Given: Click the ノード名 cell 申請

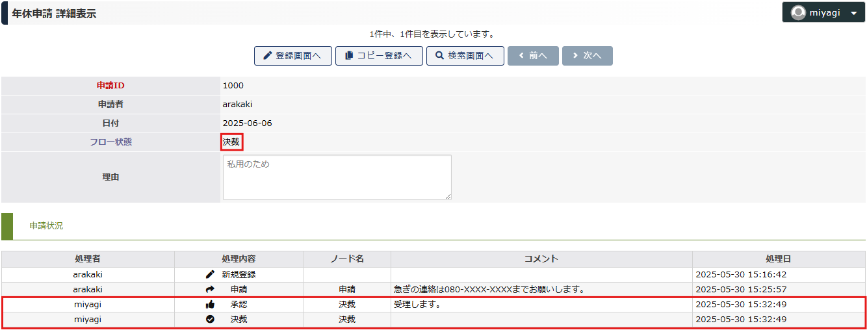Looking at the screenshot, I should point(347,290).
